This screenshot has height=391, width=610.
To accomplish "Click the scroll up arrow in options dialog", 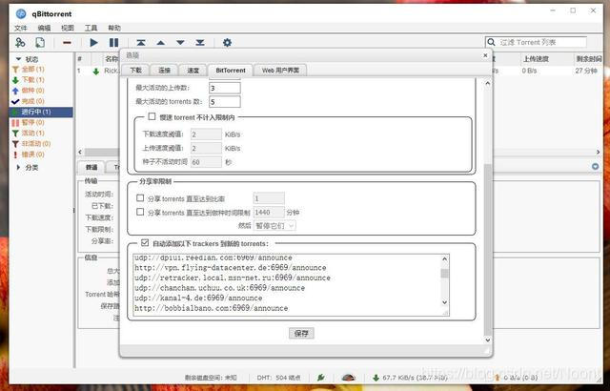I will click(x=488, y=83).
